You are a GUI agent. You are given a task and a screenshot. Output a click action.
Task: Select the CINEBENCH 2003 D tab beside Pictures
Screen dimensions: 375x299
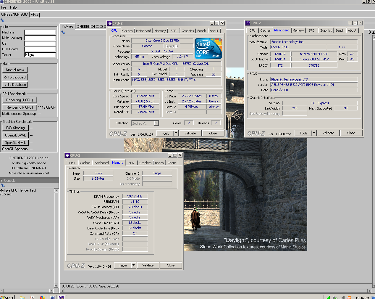point(91,27)
